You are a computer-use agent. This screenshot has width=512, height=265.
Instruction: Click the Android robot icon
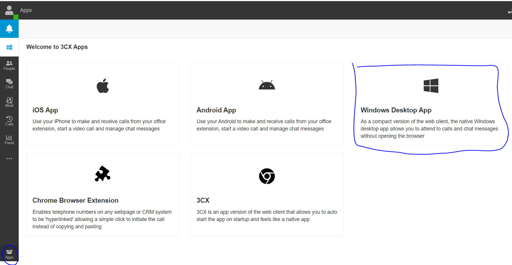pyautogui.click(x=267, y=85)
